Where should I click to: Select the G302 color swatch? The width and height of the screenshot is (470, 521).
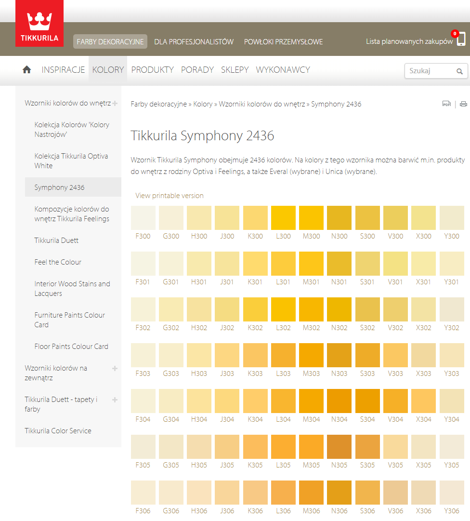(x=171, y=309)
